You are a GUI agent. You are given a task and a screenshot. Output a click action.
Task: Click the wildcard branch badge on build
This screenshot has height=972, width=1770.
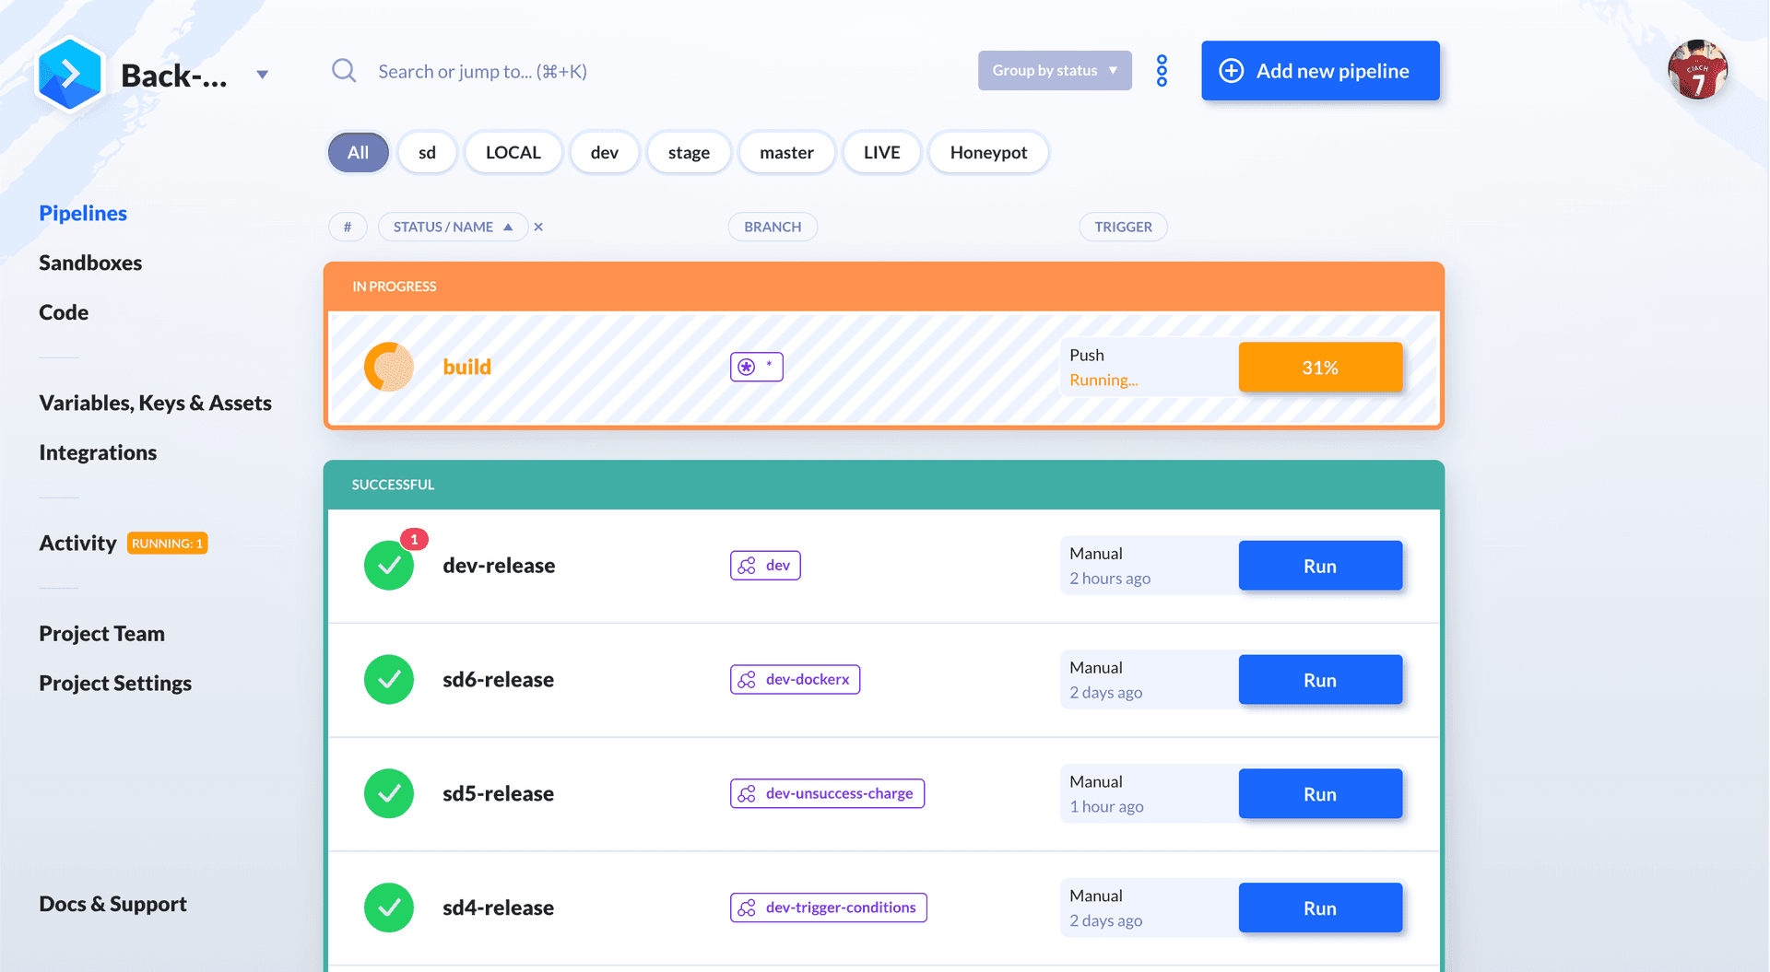point(756,367)
